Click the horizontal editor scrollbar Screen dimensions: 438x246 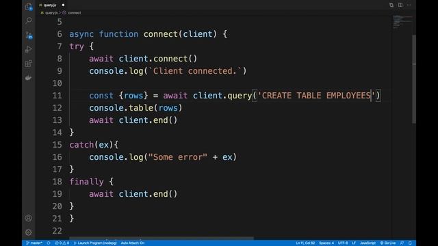point(162,238)
